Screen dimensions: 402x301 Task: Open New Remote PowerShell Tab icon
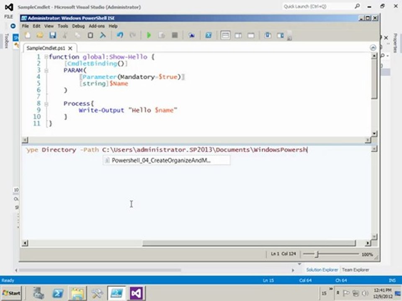(x=191, y=35)
